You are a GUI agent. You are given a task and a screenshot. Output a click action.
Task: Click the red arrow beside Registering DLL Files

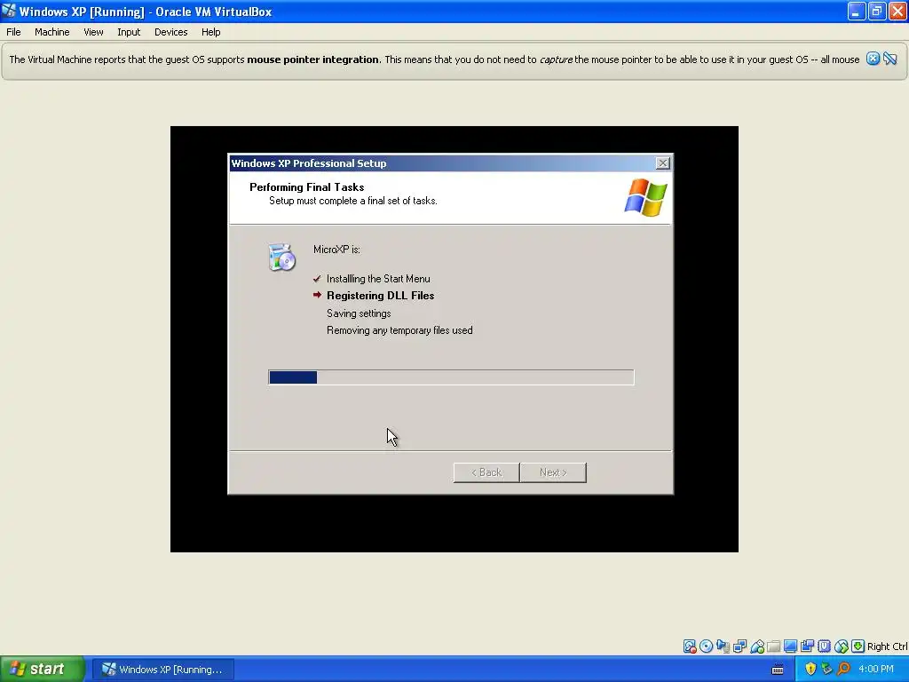click(317, 295)
